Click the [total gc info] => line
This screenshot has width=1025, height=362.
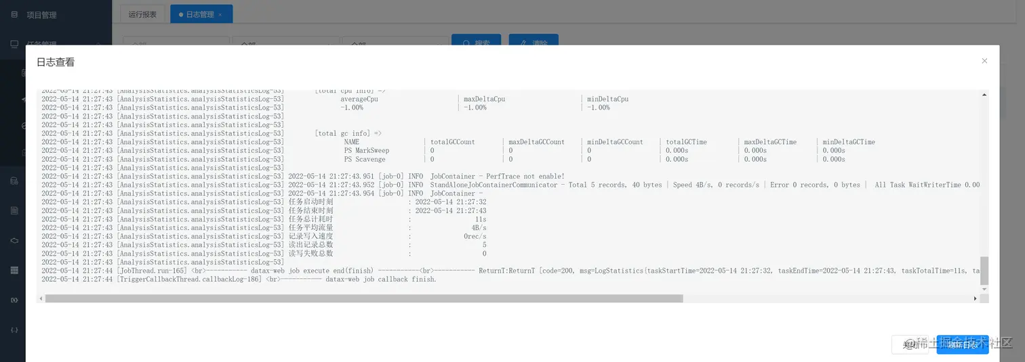348,133
